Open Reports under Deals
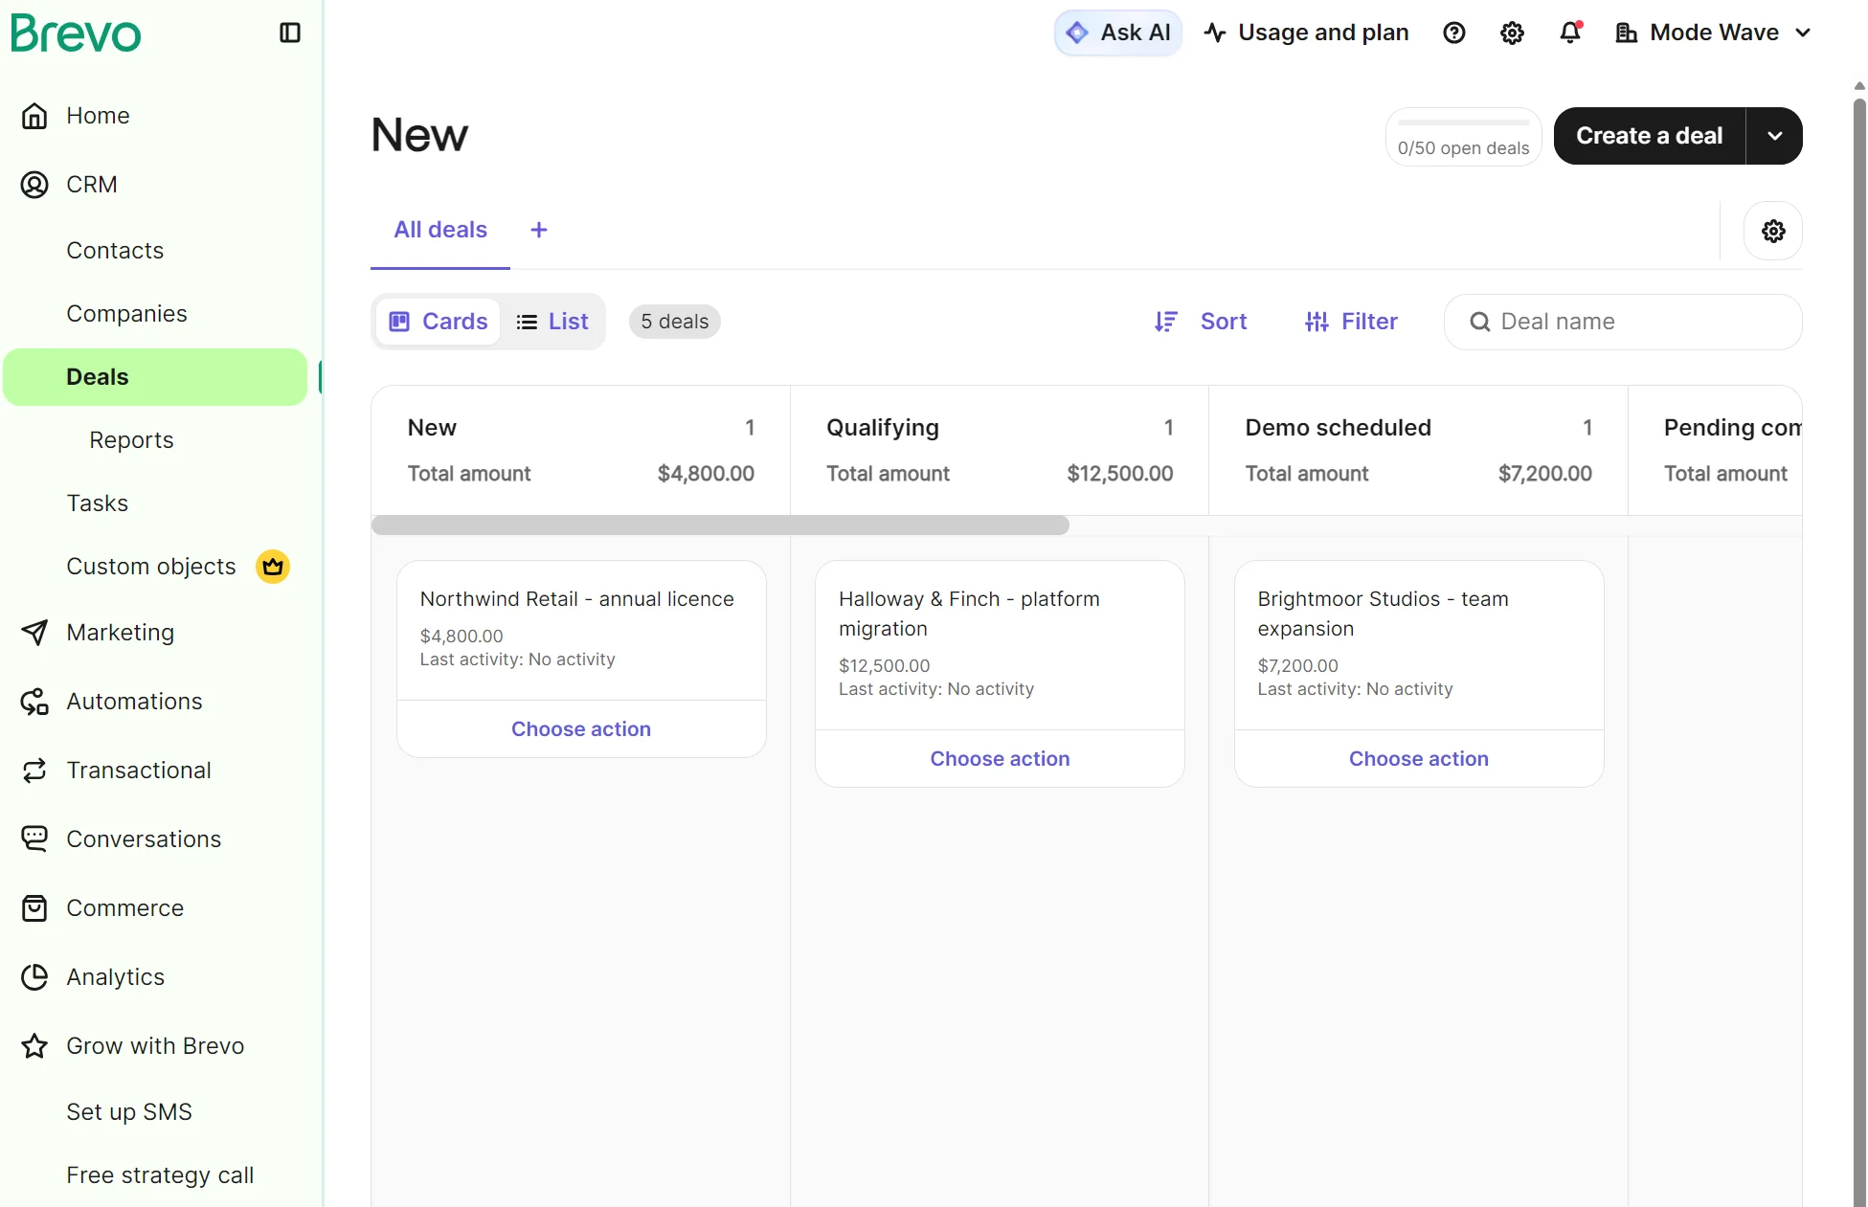Image resolution: width=1868 pixels, height=1207 pixels. (131, 440)
